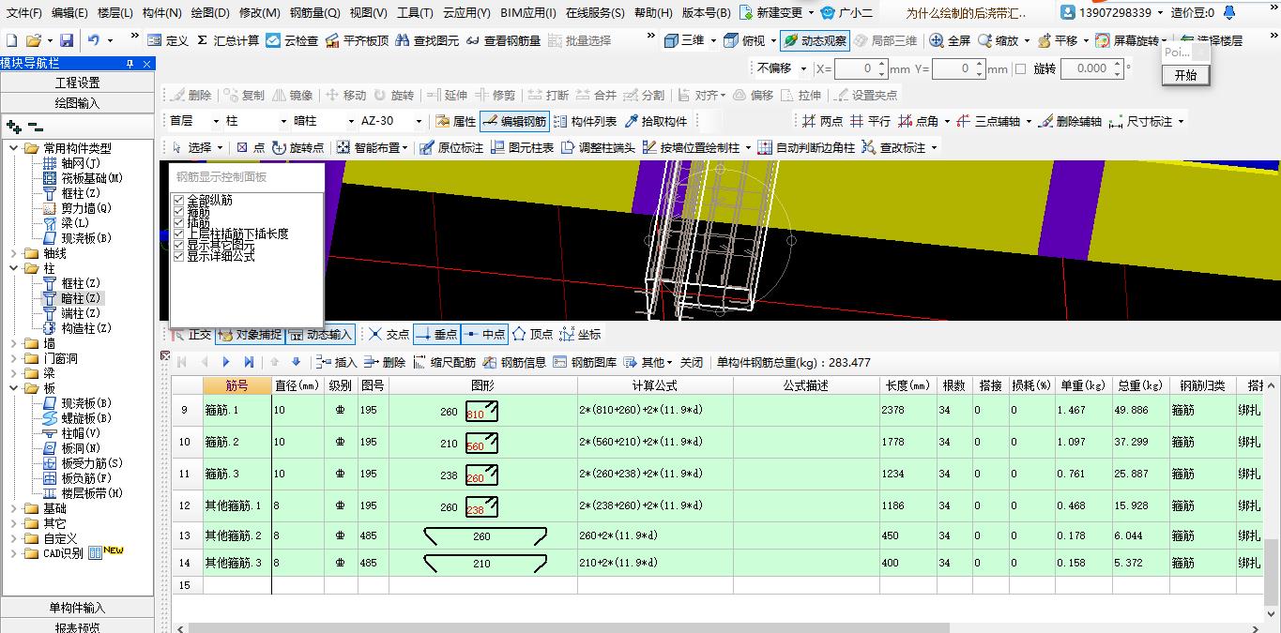Toggle 上层柱插筋下插长度 checkbox
1281x633 pixels.
click(x=178, y=234)
